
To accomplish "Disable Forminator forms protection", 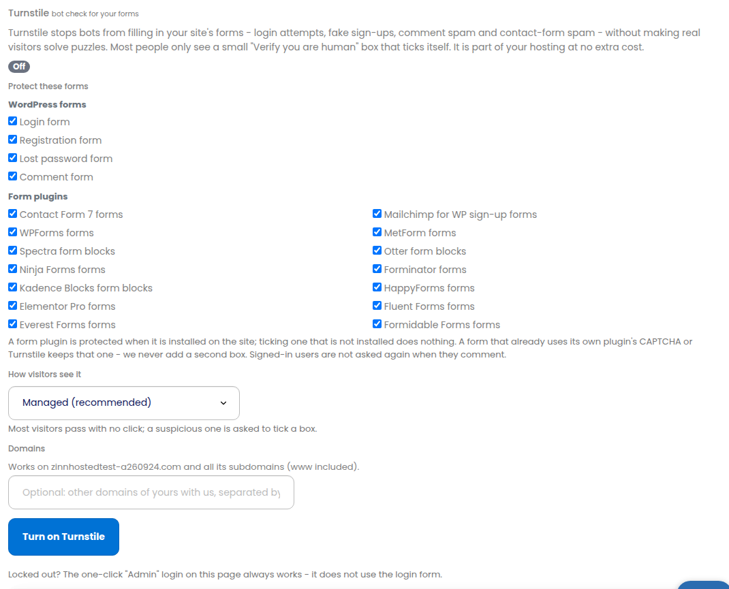I will pyautogui.click(x=377, y=269).
